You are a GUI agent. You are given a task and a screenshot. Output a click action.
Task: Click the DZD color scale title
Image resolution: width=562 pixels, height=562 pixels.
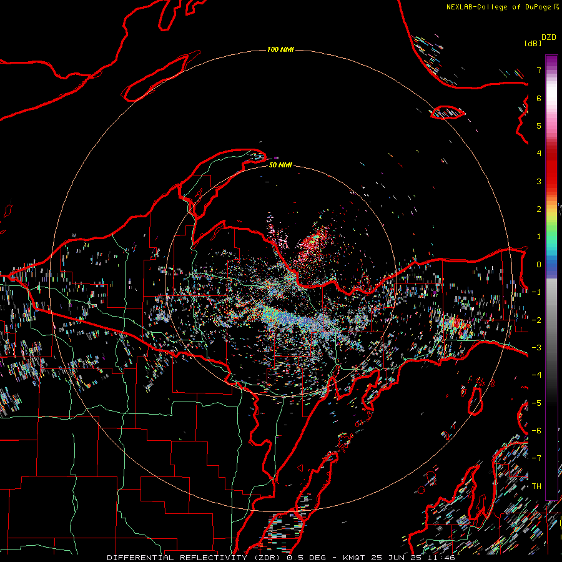pos(549,37)
